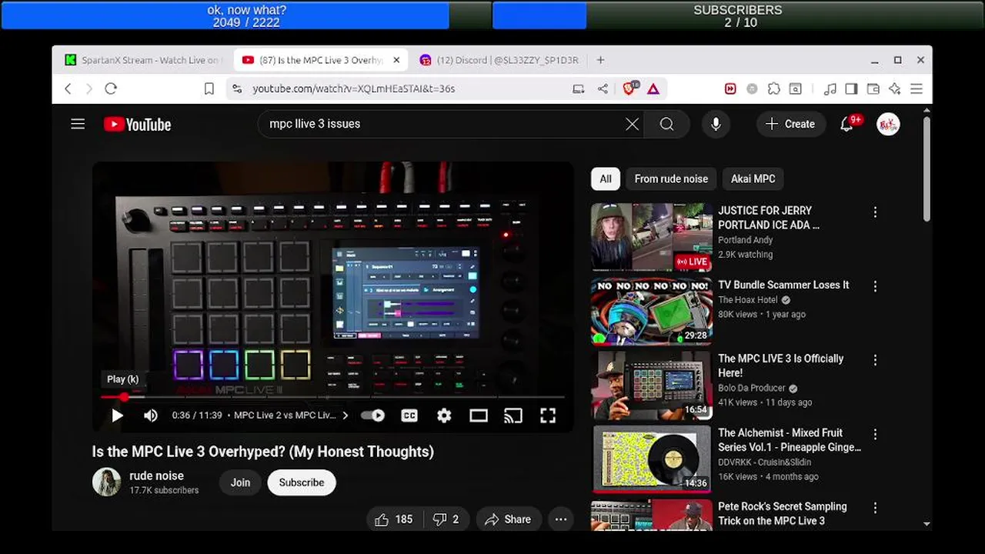This screenshot has height=554, width=985.
Task: Cast video to TV
Action: click(x=513, y=415)
